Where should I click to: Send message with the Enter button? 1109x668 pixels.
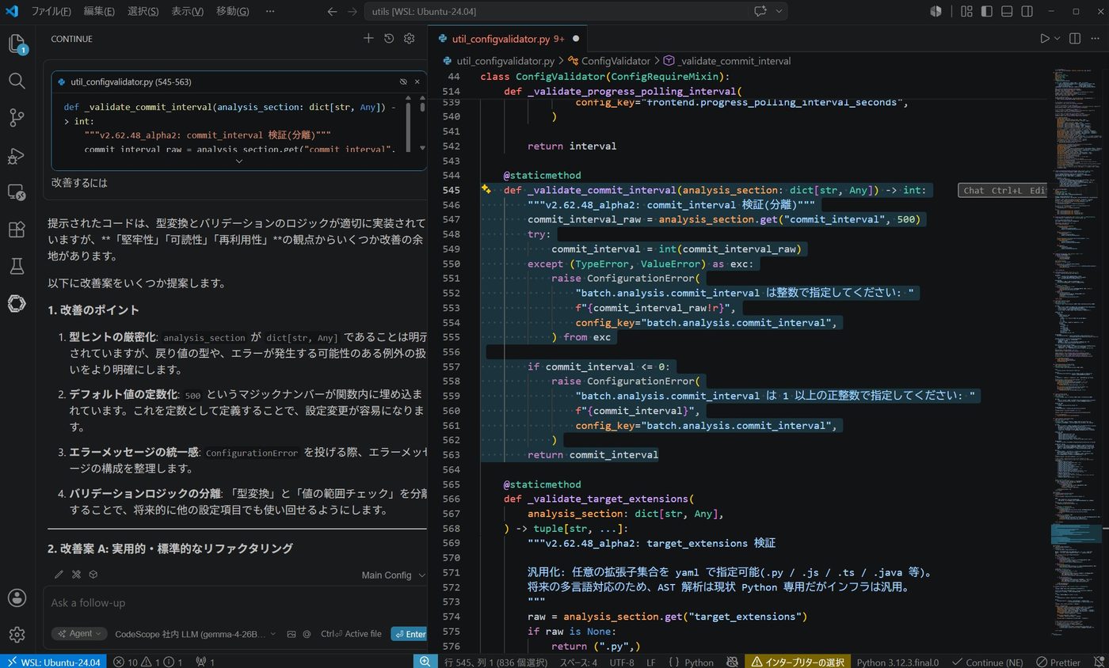[409, 634]
